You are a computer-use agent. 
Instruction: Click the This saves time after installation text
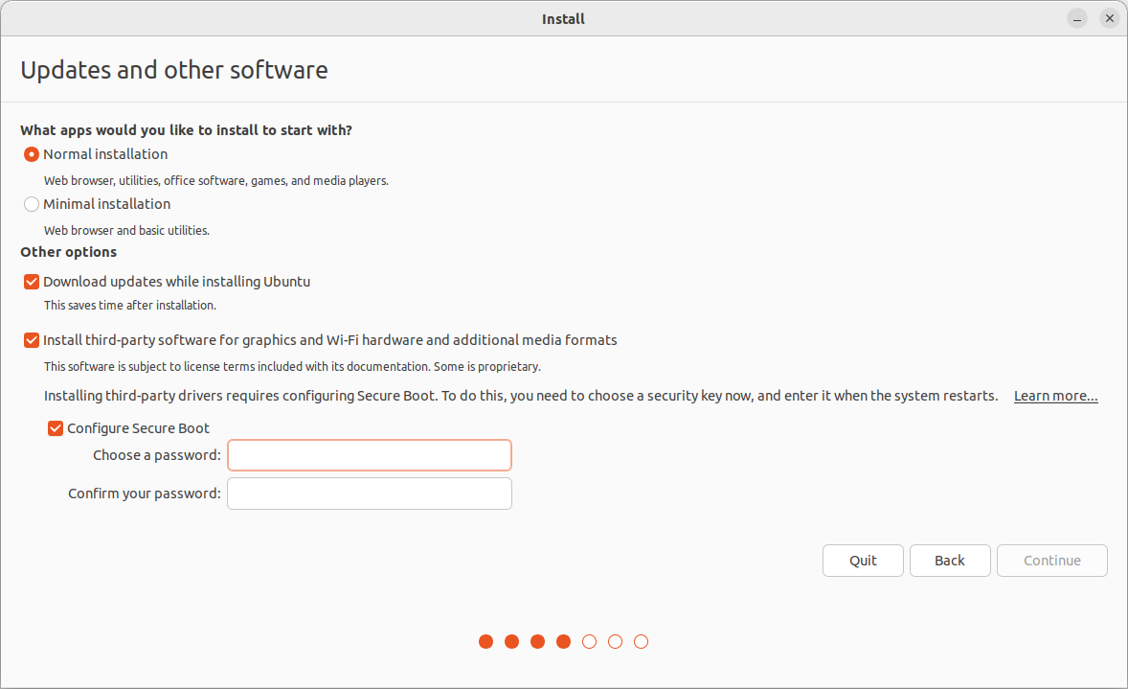[130, 306]
